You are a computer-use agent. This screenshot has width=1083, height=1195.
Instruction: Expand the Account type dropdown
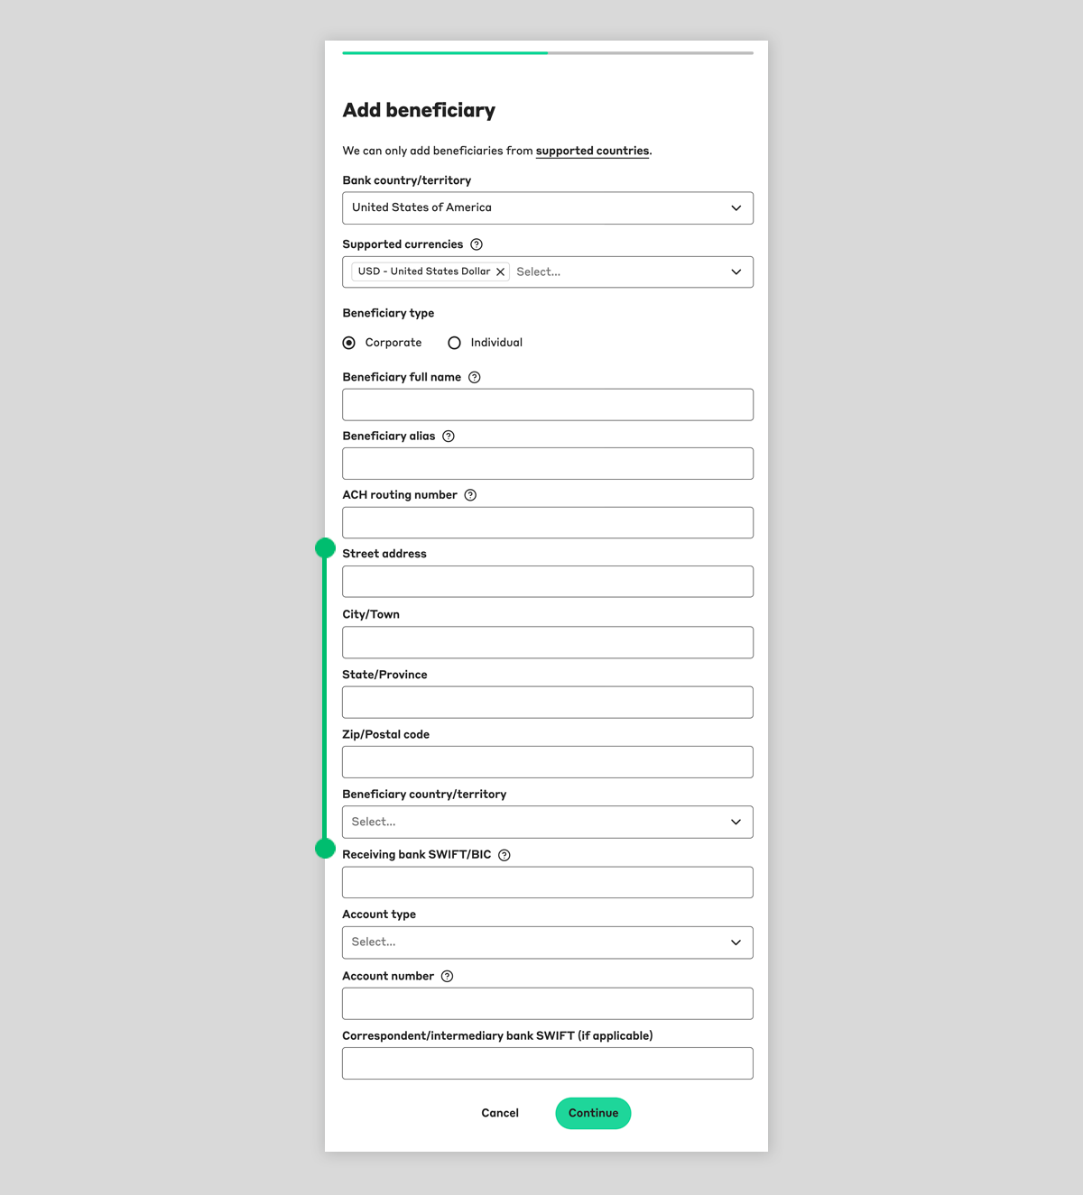click(x=548, y=942)
